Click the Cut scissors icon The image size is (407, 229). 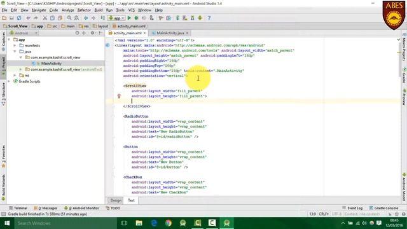click(x=45, y=18)
